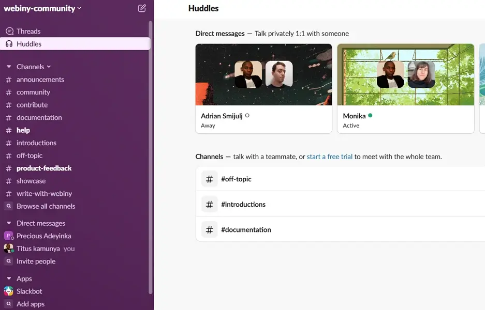Image resolution: width=485 pixels, height=310 pixels.
Task: Open the webiny-community workspace menu
Action: 42,8
